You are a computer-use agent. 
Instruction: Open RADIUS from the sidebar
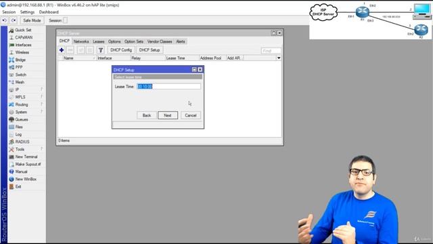[22, 142]
